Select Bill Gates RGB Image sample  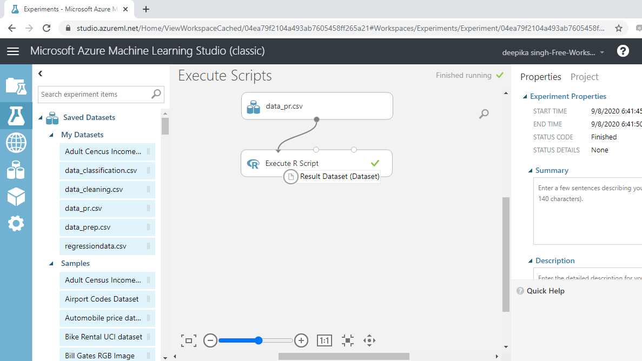click(x=107, y=355)
